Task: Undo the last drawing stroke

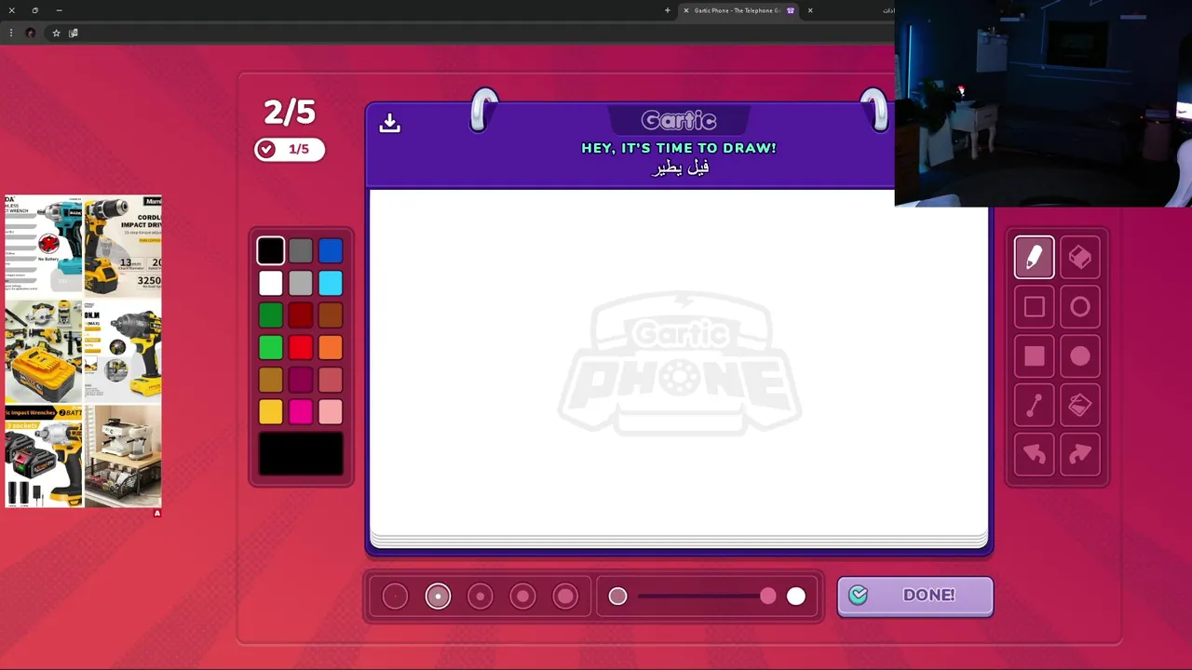Action: click(x=1034, y=455)
